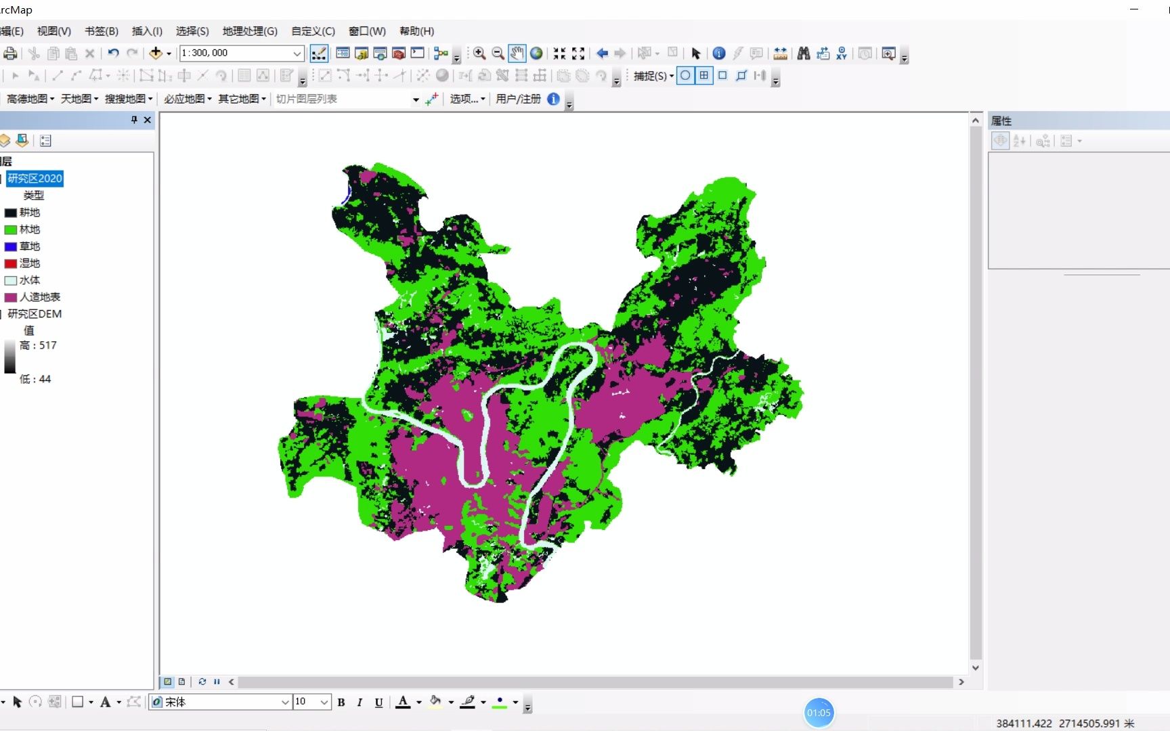Select the Pan hand tool
This screenshot has height=731, width=1170.
click(x=517, y=53)
